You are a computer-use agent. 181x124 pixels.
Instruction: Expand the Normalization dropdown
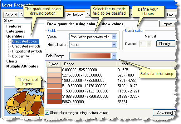[114, 45]
